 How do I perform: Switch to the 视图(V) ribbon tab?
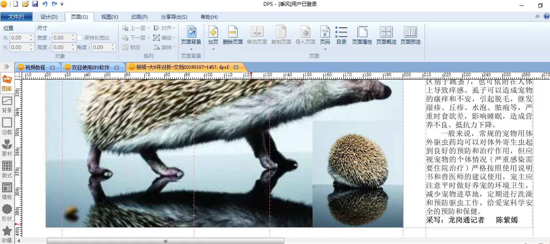(109, 17)
